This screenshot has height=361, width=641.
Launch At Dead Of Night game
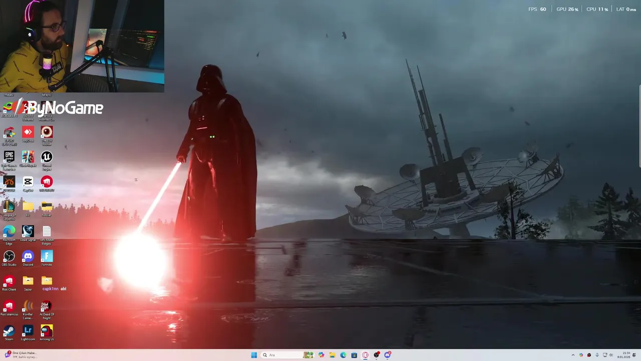[47, 310]
